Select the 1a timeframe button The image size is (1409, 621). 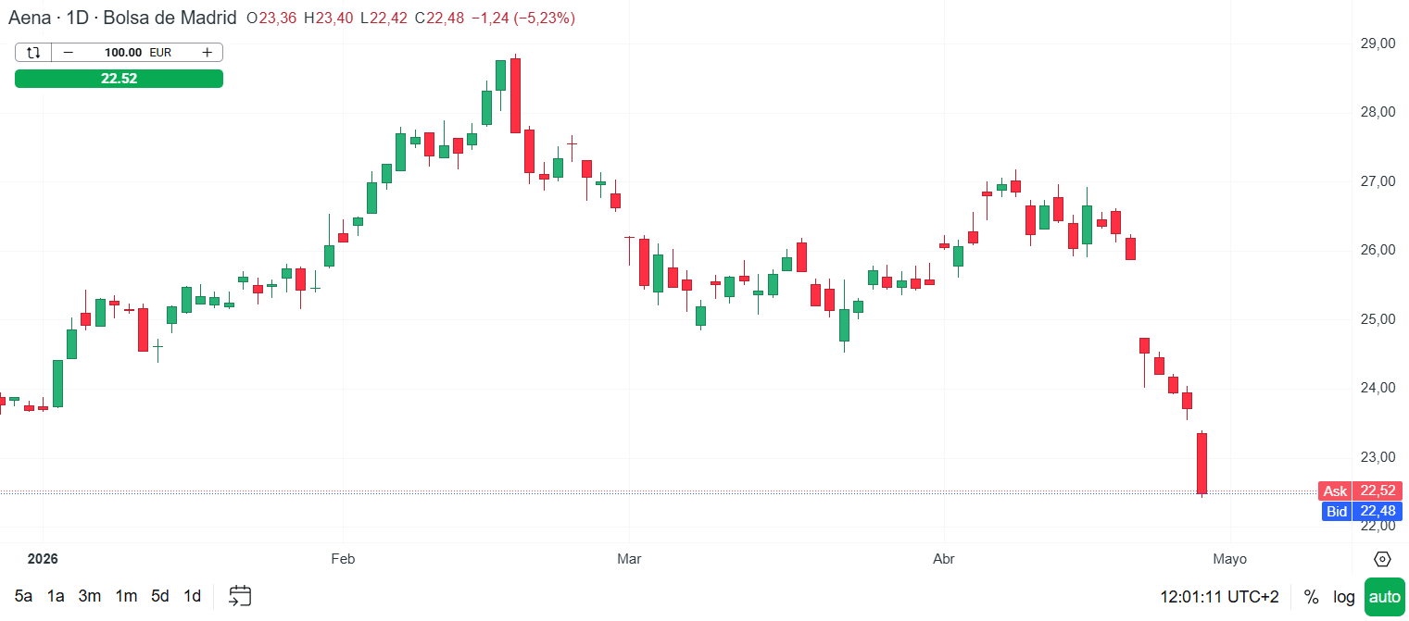(56, 597)
